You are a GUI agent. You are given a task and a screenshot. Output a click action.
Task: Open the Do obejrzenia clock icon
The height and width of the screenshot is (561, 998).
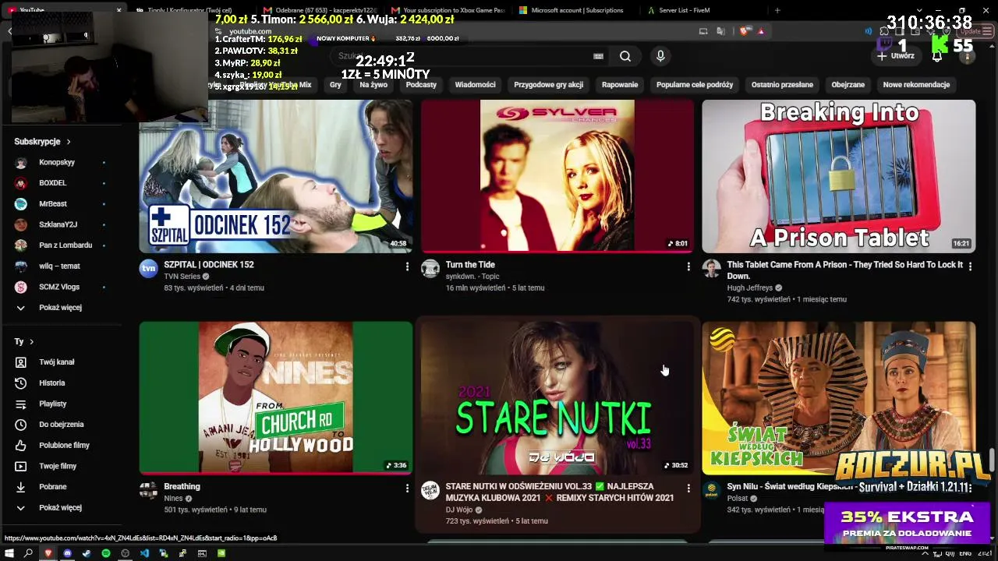point(21,425)
